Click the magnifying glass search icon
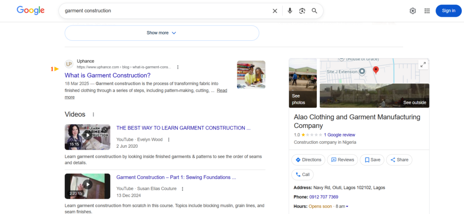 [x=314, y=11]
